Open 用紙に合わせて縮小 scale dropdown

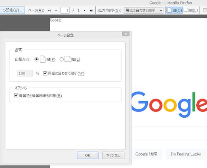click(144, 10)
